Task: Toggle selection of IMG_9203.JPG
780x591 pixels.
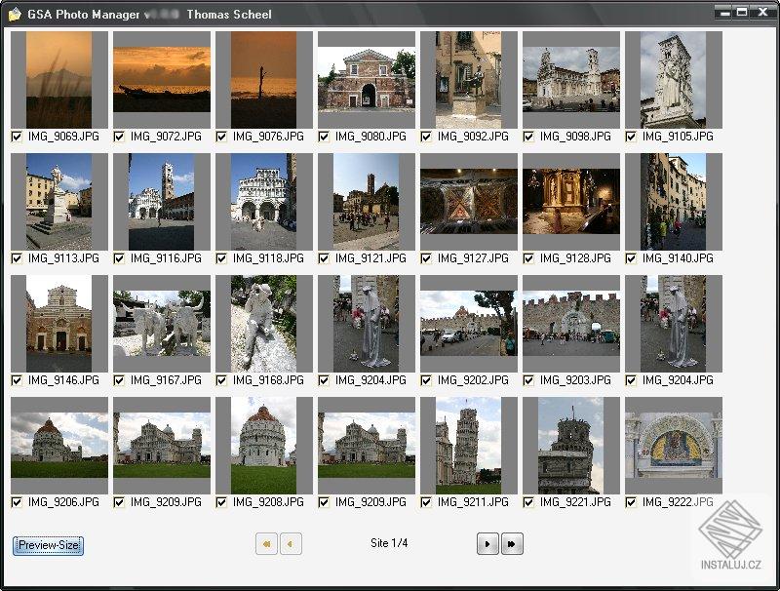Action: pos(527,380)
